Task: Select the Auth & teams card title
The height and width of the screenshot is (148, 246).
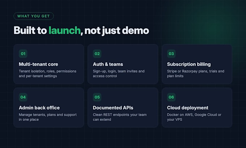Action: pos(108,64)
